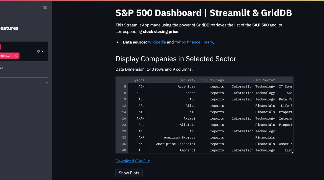The width and height of the screenshot is (324, 180).
Task: Download the CSV file
Action: click(x=133, y=161)
